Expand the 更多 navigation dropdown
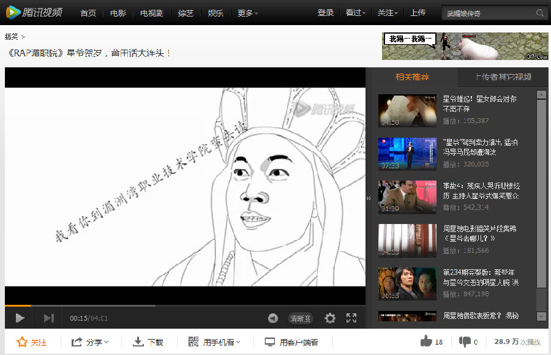Viewport: 551px width, 355px height. tap(247, 13)
